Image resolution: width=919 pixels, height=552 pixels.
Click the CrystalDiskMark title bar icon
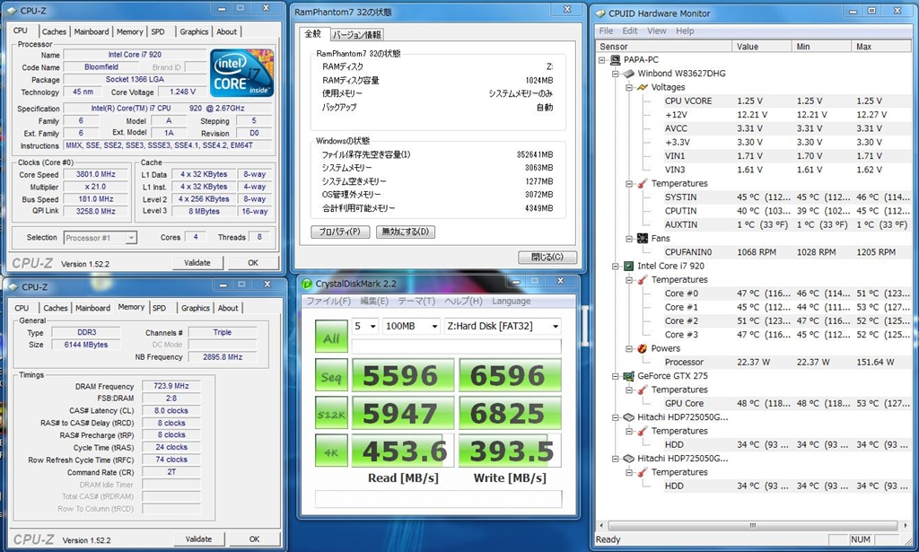(x=307, y=285)
